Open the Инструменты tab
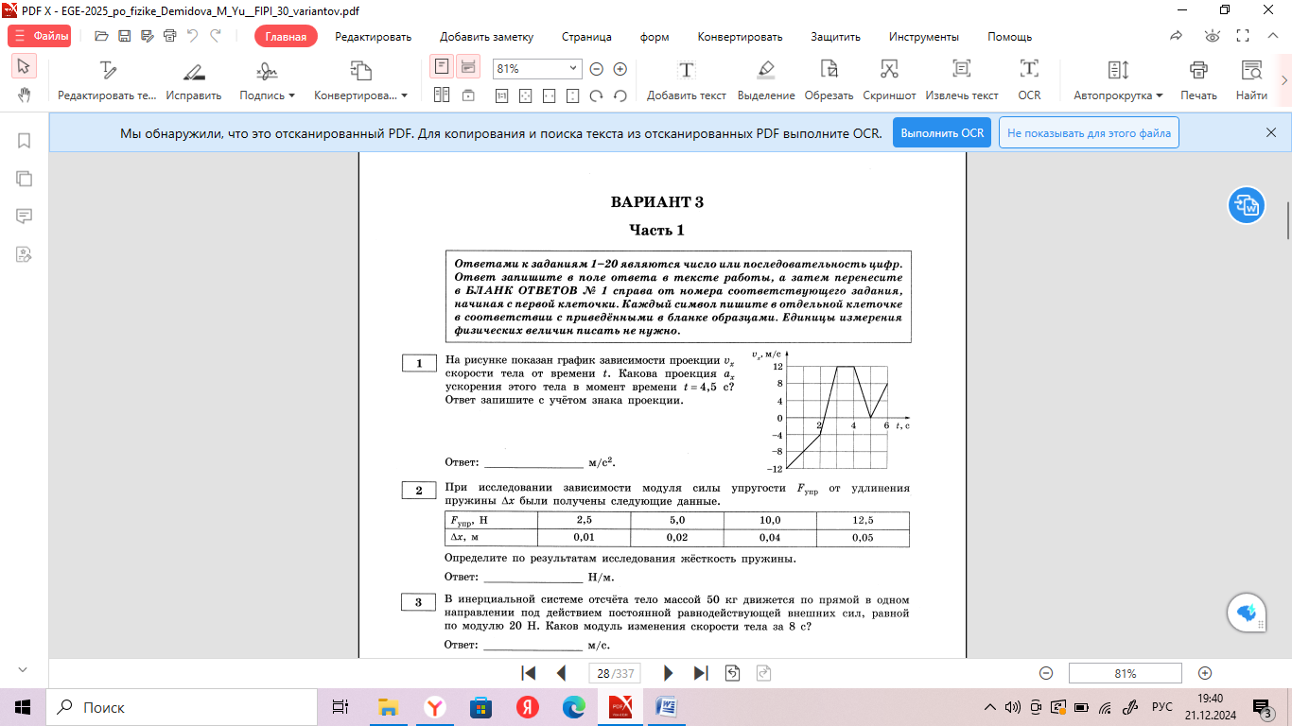Screen dimensions: 1292x726 [924, 37]
